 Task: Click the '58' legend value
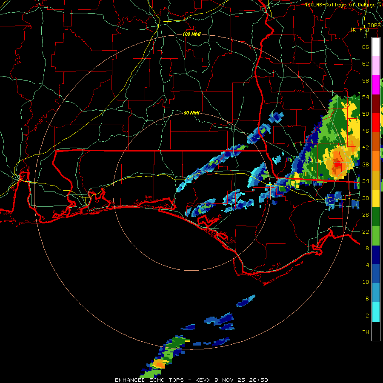pos(366,80)
